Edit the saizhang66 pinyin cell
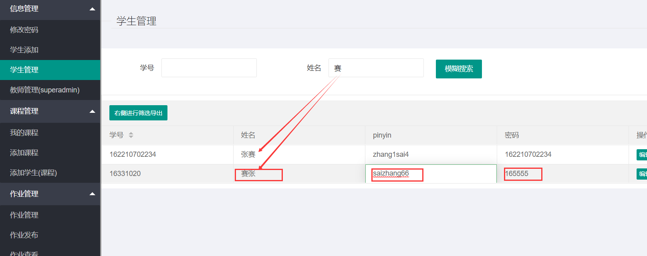The height and width of the screenshot is (256, 647). point(431,174)
